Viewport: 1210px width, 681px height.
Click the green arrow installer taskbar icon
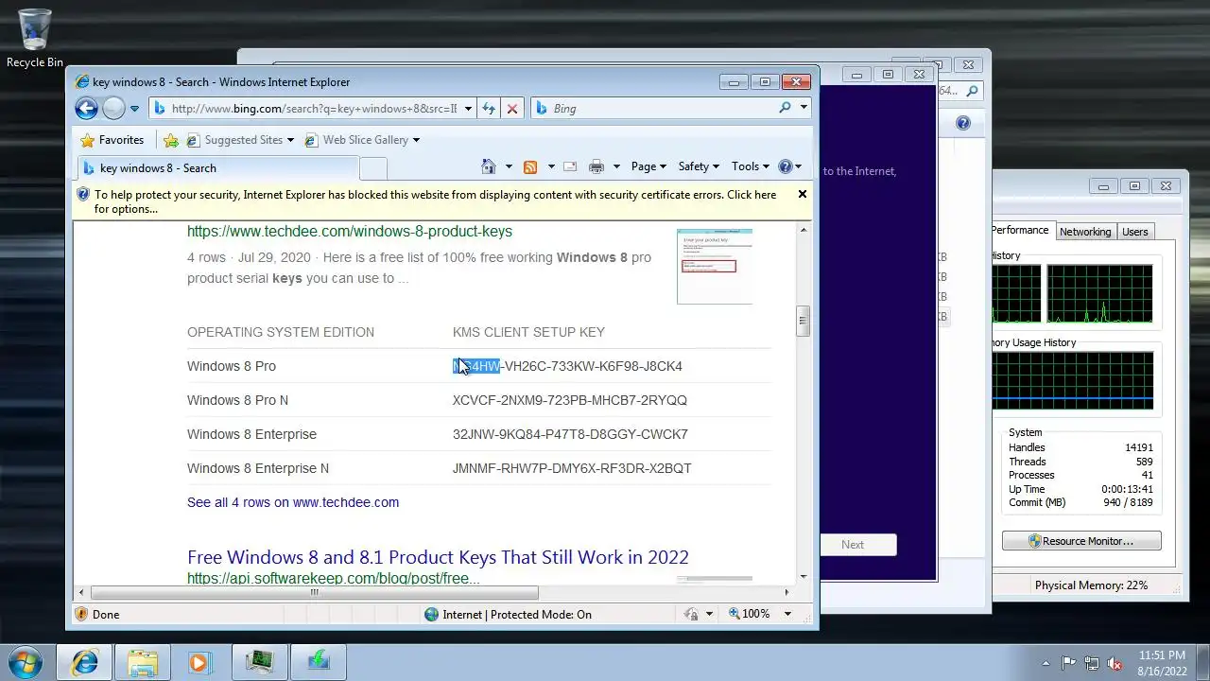click(318, 661)
